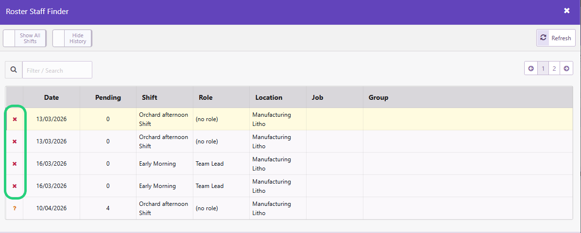Screen dimensions: 581x233
Task: Toggle the Hide History switch
Action: [x=72, y=38]
